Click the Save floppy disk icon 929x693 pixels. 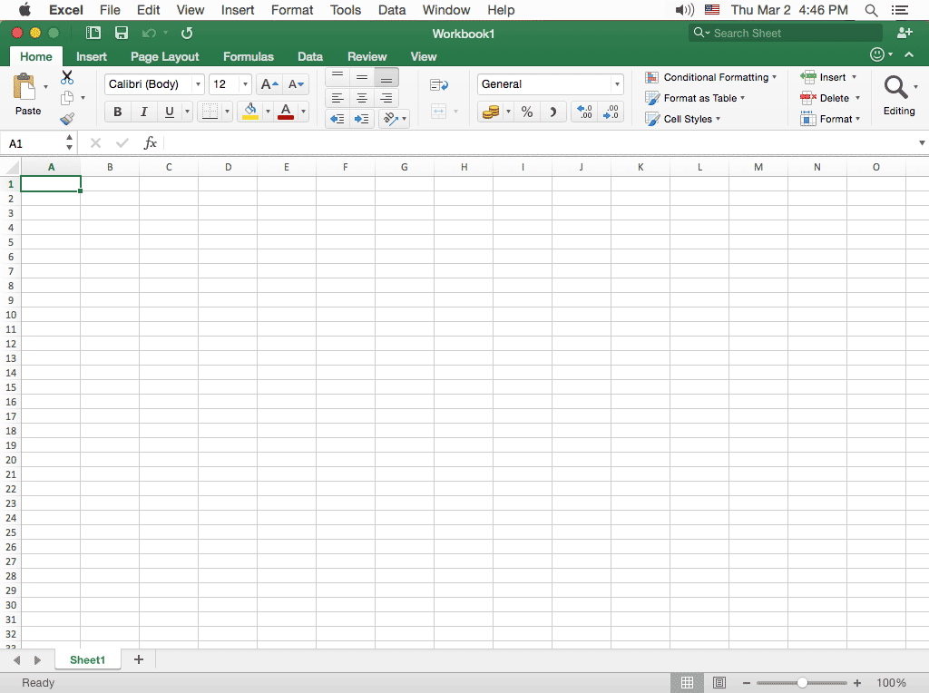click(x=122, y=34)
